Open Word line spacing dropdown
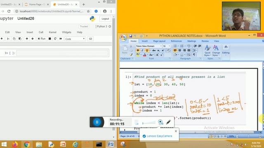 point(195,50)
